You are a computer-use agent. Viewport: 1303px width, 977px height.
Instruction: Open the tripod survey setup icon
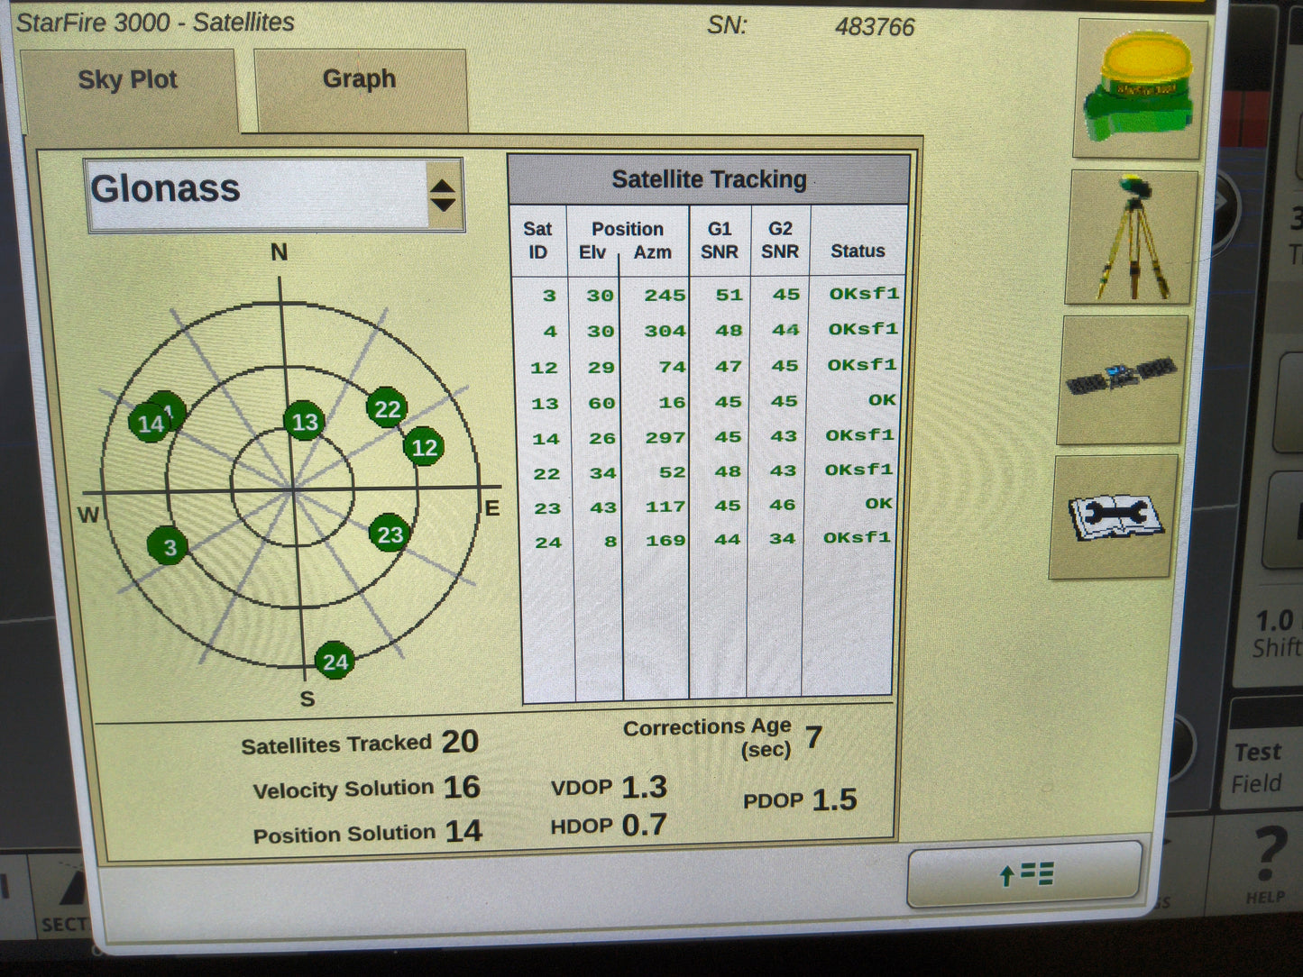tap(1131, 237)
